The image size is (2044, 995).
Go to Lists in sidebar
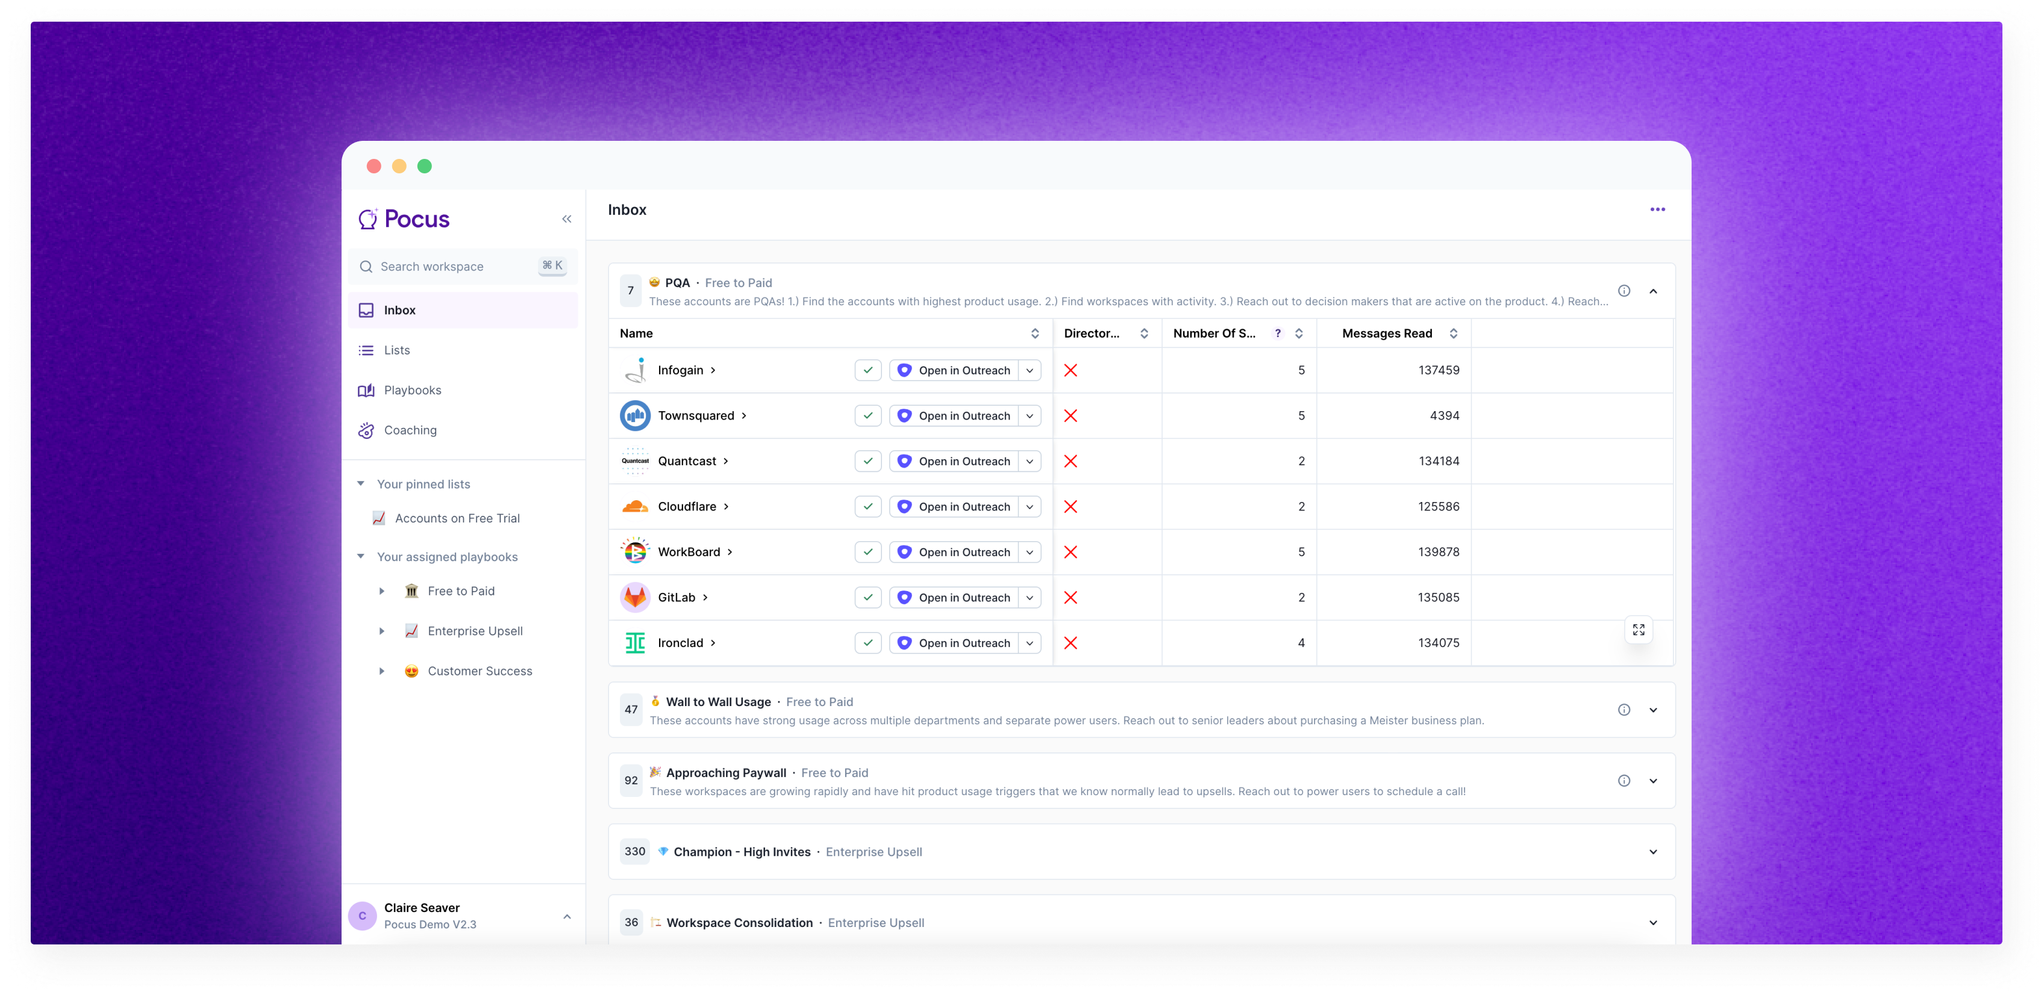pos(397,350)
